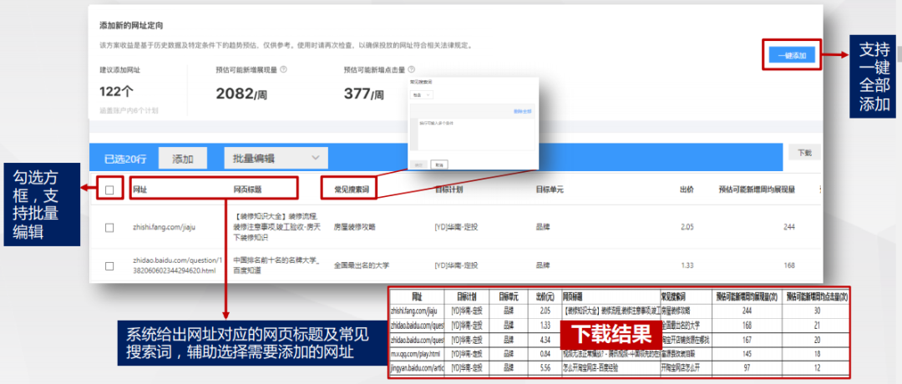Click help icon beside 预估可能新增点击量
This screenshot has height=384, width=902.
(x=411, y=69)
